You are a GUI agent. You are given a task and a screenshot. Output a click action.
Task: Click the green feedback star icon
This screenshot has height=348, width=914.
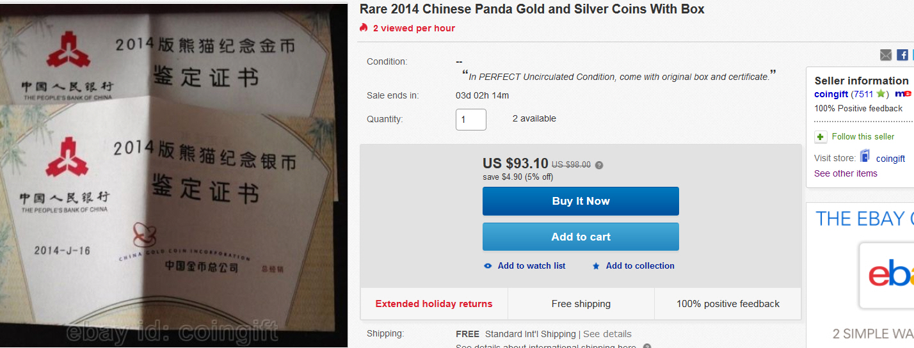881,94
